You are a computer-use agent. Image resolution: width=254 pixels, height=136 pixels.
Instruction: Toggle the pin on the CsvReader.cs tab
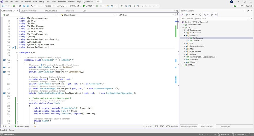[x=14, y=11]
